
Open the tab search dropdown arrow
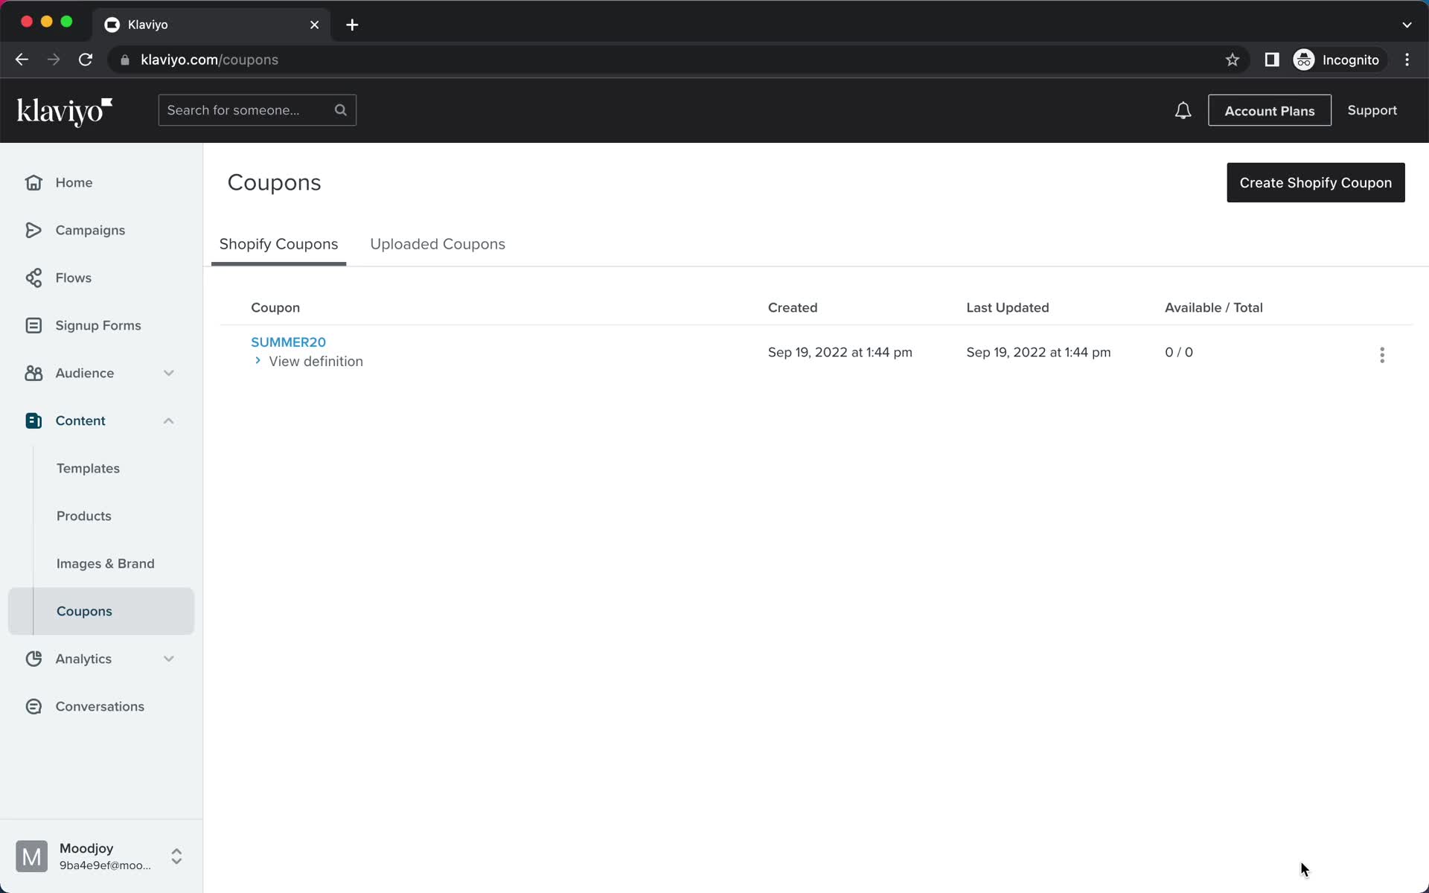[x=1407, y=25]
